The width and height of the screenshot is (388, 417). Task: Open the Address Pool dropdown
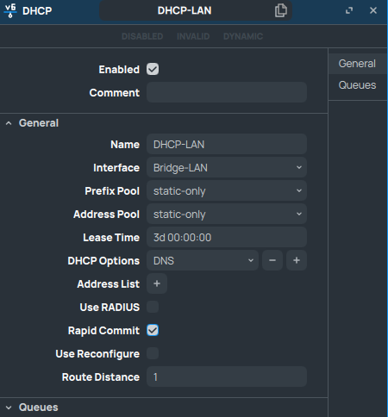pyautogui.click(x=227, y=214)
